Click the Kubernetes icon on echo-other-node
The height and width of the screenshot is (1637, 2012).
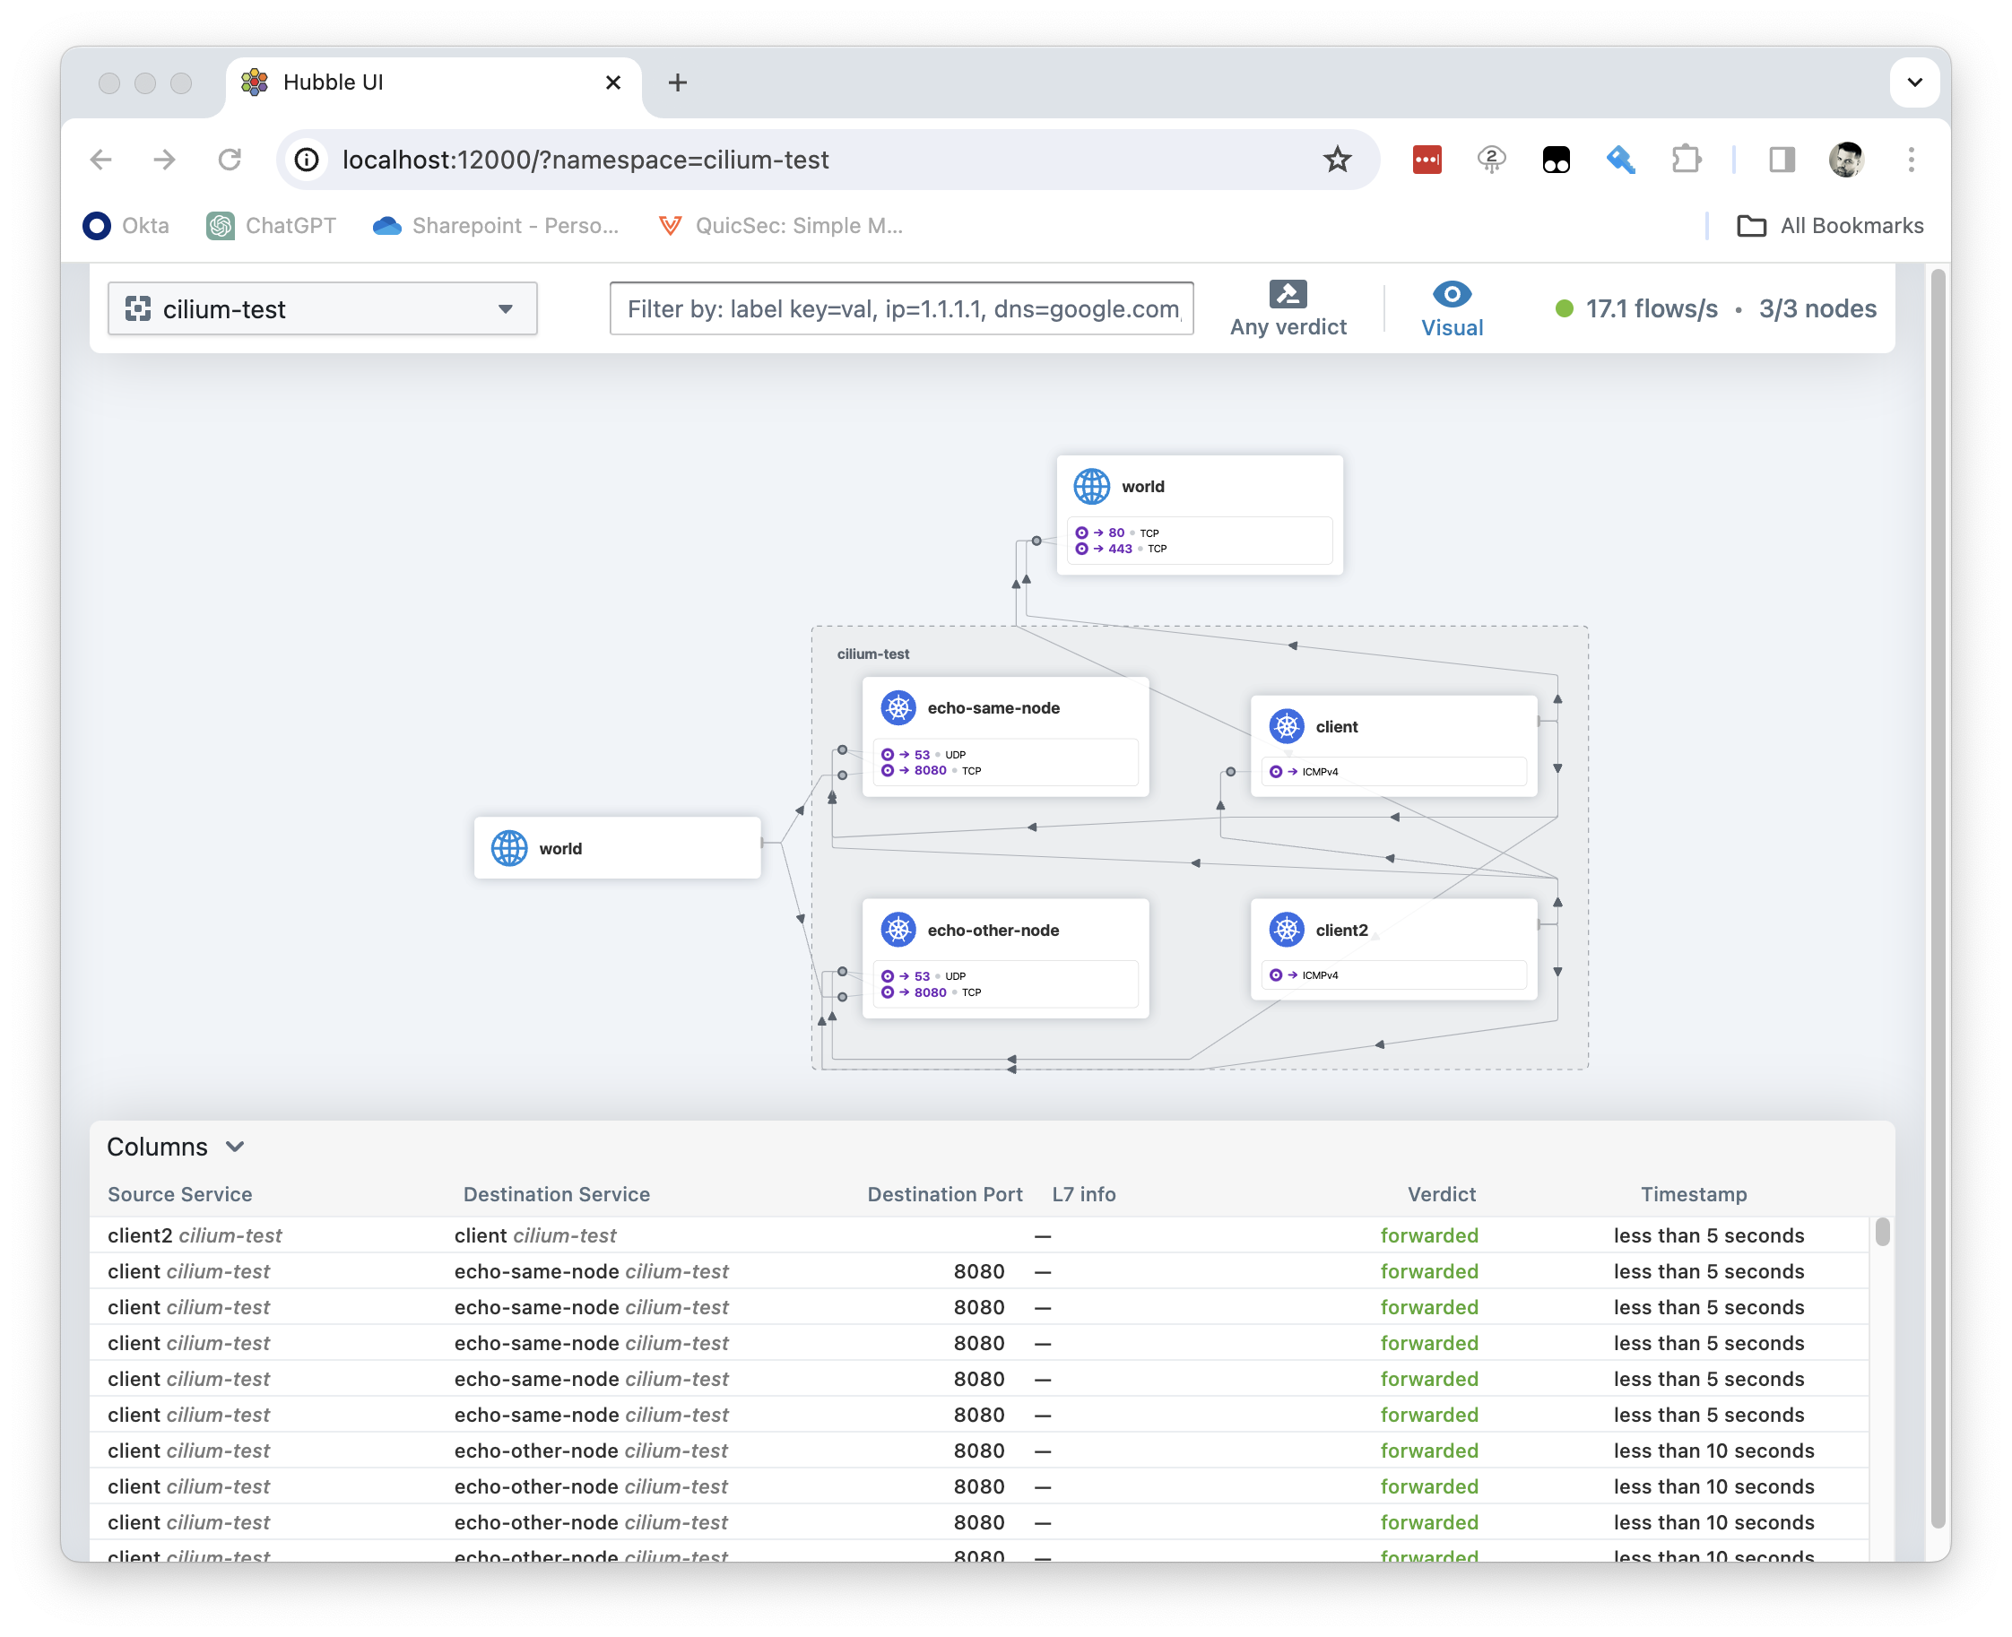click(x=898, y=929)
